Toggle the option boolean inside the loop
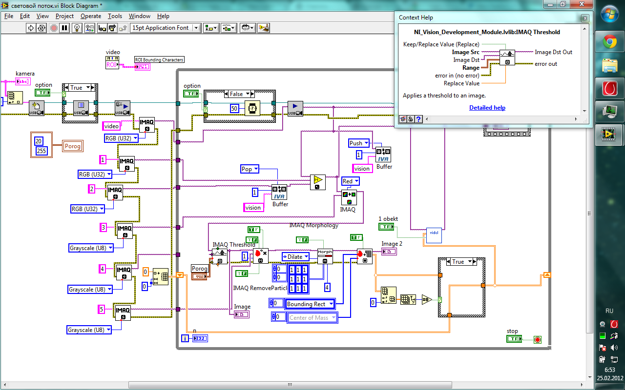The height and width of the screenshot is (390, 625). 190,94
